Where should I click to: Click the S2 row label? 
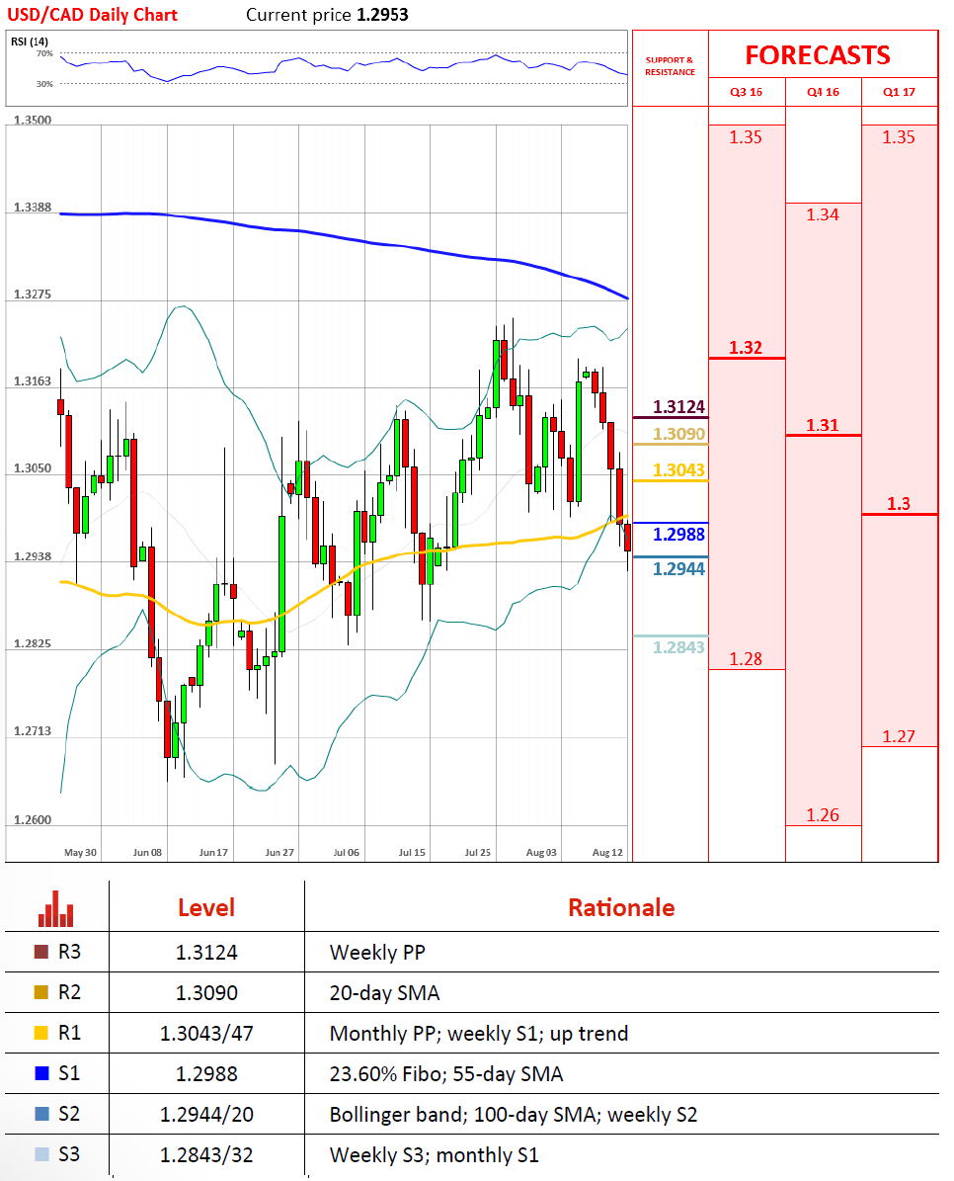click(x=69, y=1114)
